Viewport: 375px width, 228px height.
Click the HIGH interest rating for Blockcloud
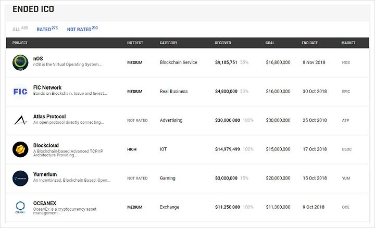click(132, 149)
